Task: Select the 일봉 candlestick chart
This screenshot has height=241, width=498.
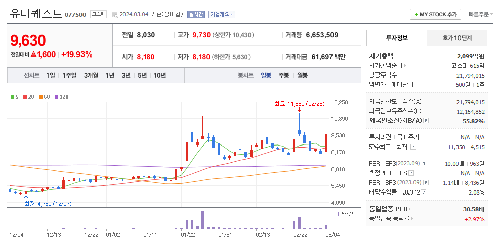Action: point(266,75)
